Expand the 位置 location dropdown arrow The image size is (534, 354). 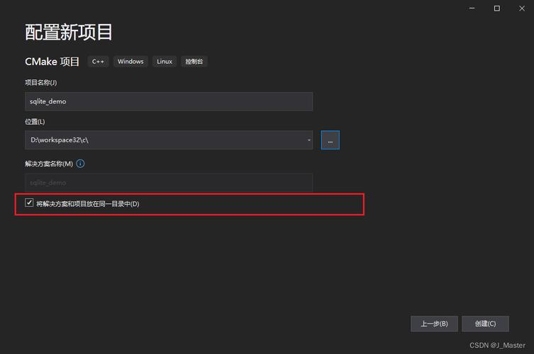tap(309, 140)
